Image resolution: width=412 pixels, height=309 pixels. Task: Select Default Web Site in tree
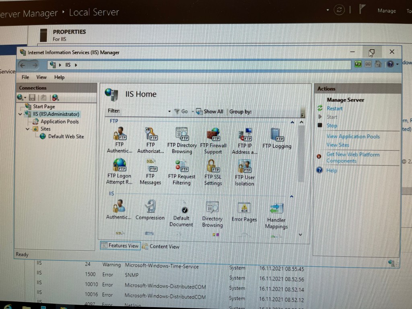click(66, 136)
